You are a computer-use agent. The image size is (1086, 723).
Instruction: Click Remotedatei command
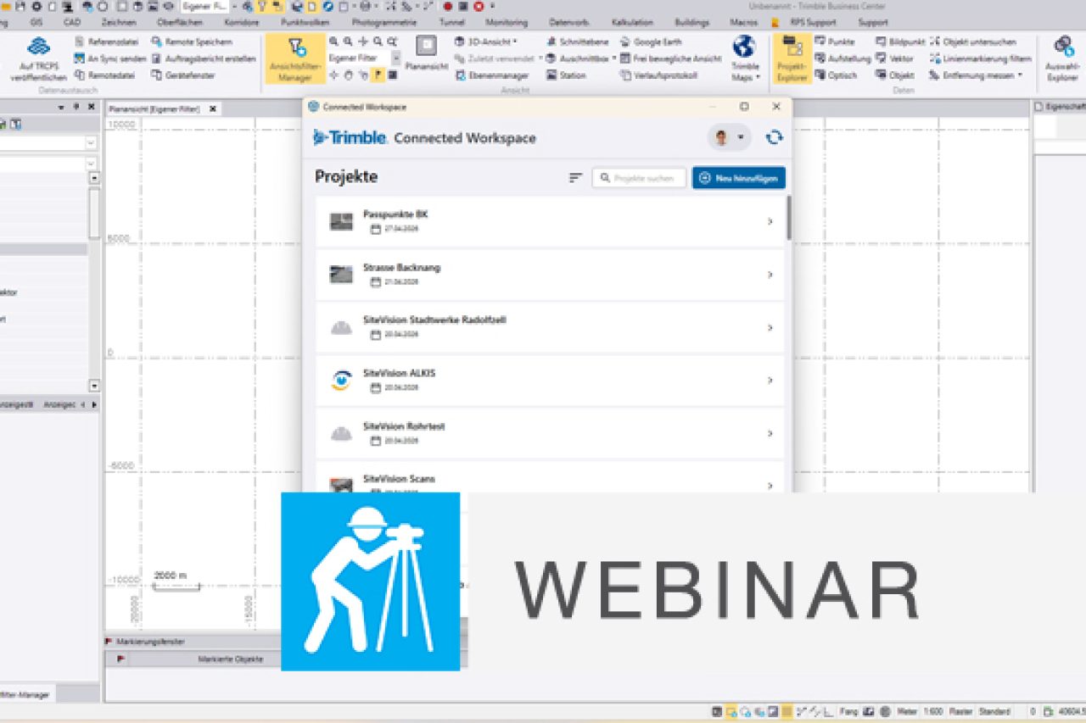104,75
